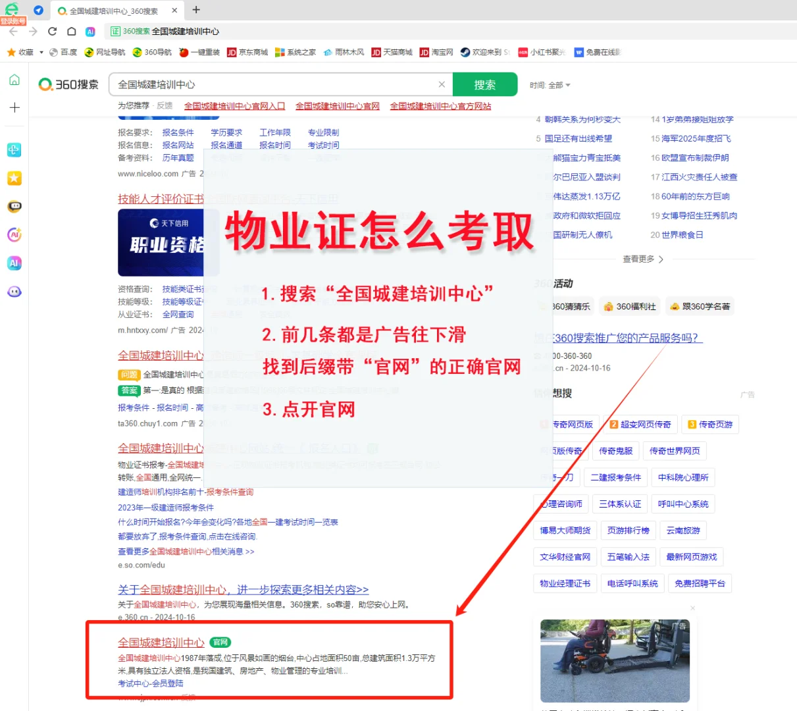This screenshot has width=797, height=711.
Task: Click the chat bot icon in the sidebar
Action: pos(14,207)
